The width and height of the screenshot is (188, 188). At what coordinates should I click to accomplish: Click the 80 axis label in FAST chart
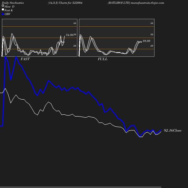coord(75,23)
